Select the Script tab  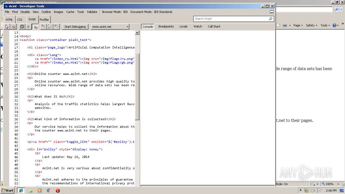click(x=32, y=19)
